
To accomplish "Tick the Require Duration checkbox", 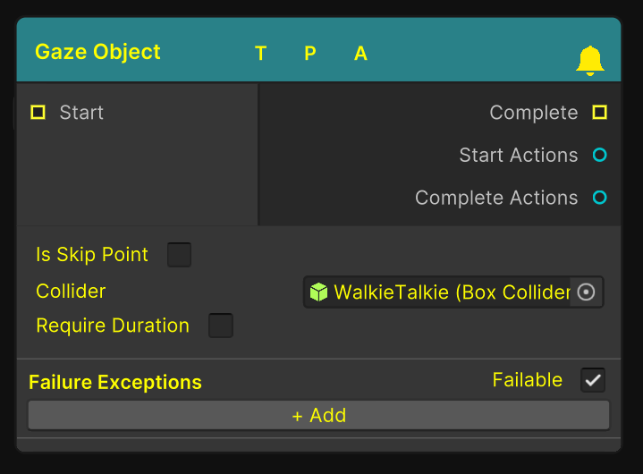I will (x=220, y=326).
